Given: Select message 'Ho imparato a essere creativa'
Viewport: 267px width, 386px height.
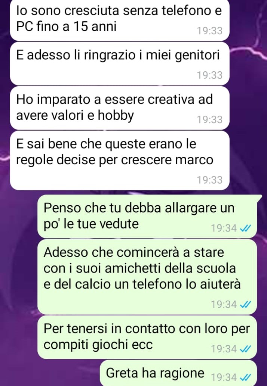Looking at the screenshot, I should point(120,108).
